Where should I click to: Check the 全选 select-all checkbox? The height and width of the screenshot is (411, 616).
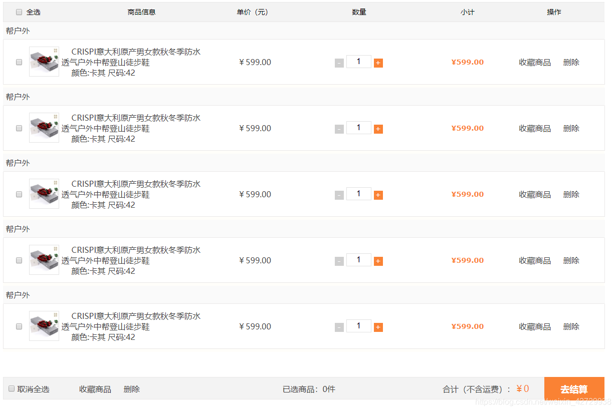pos(19,12)
